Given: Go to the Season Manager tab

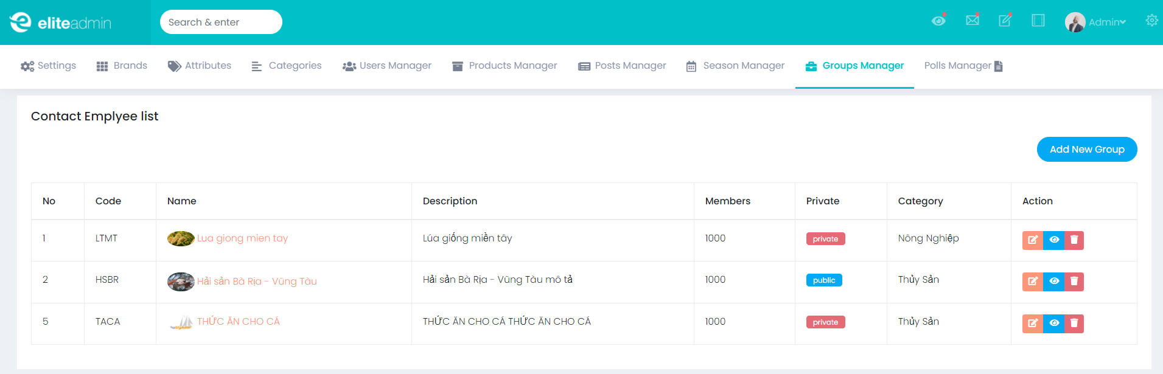Looking at the screenshot, I should [735, 66].
